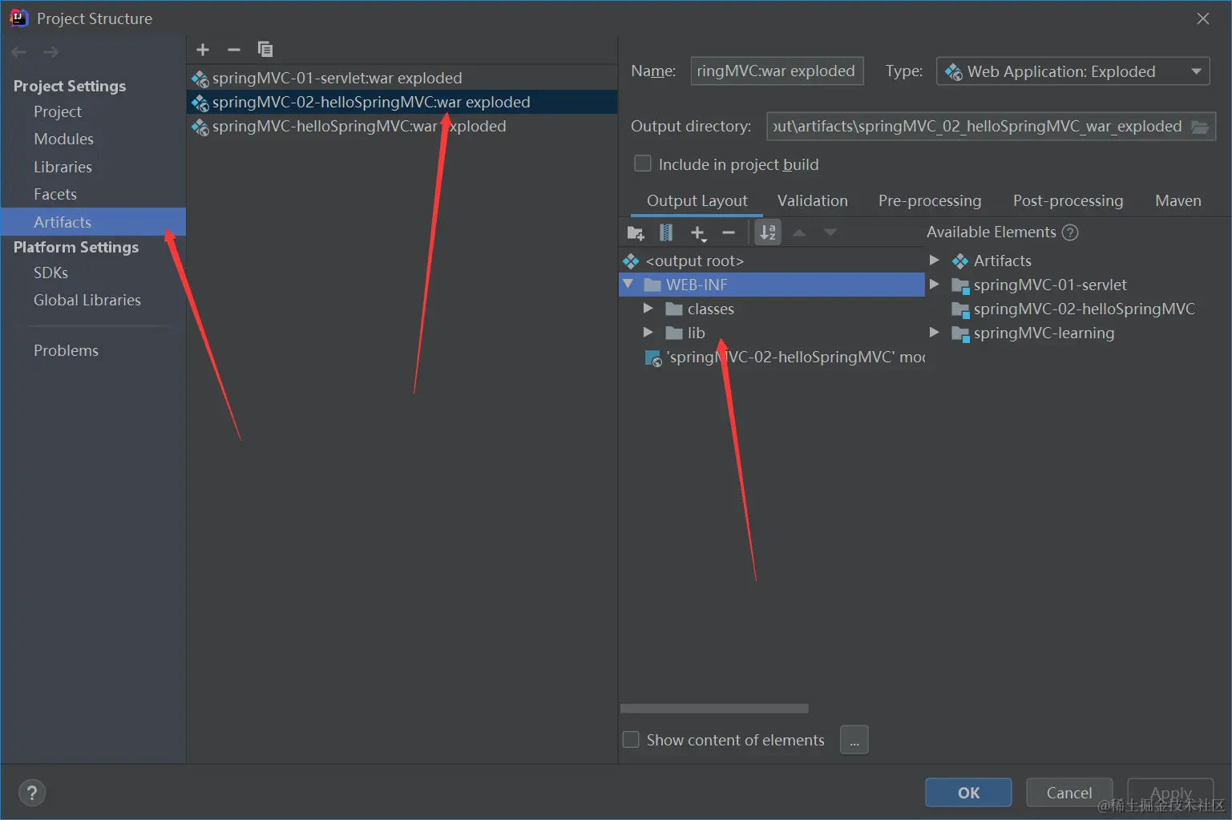This screenshot has width=1232, height=820.
Task: Click the WEB-INF folder icon
Action: pyautogui.click(x=652, y=285)
